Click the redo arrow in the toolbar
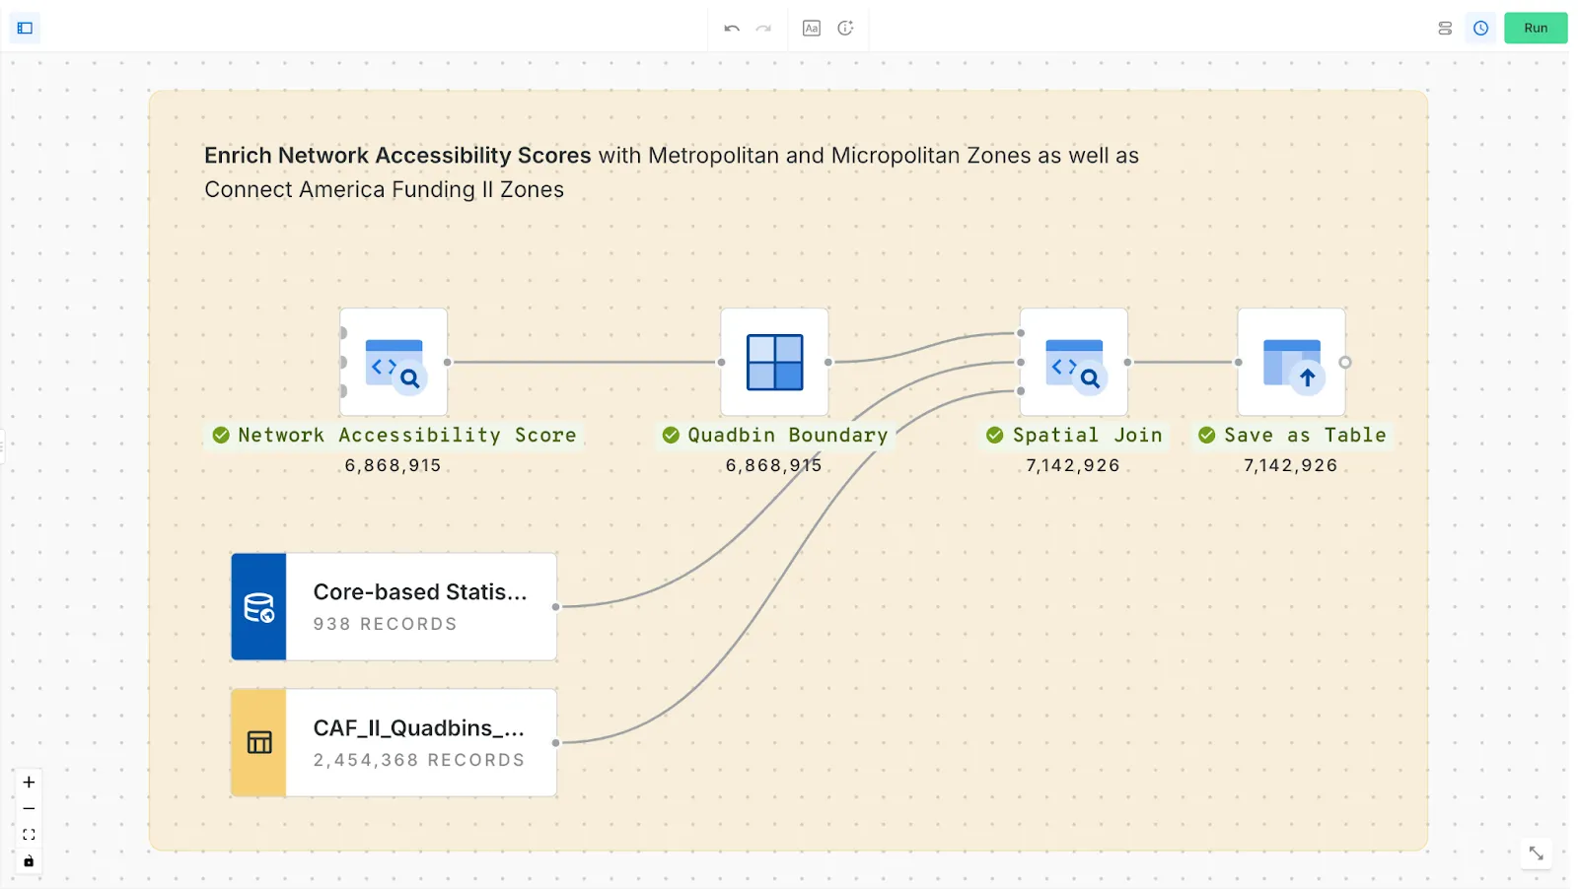The image size is (1578, 890). pos(762,28)
